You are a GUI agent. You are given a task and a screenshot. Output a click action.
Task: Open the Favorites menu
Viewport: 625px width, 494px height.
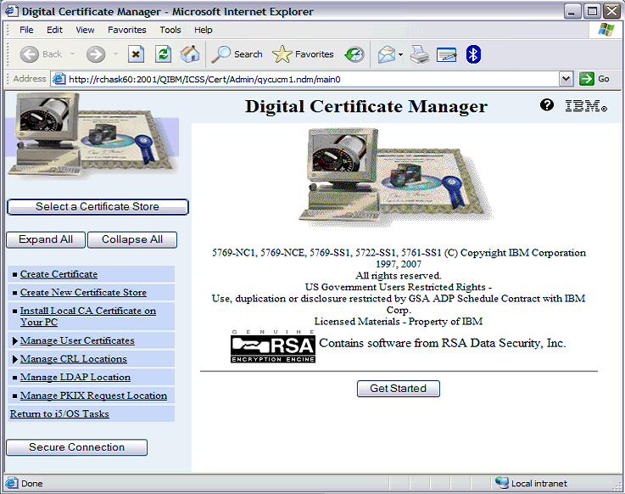tap(126, 30)
